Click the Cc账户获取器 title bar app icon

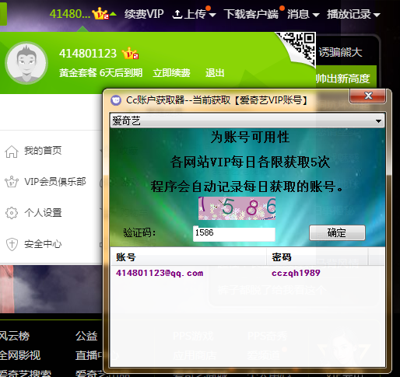[116, 100]
